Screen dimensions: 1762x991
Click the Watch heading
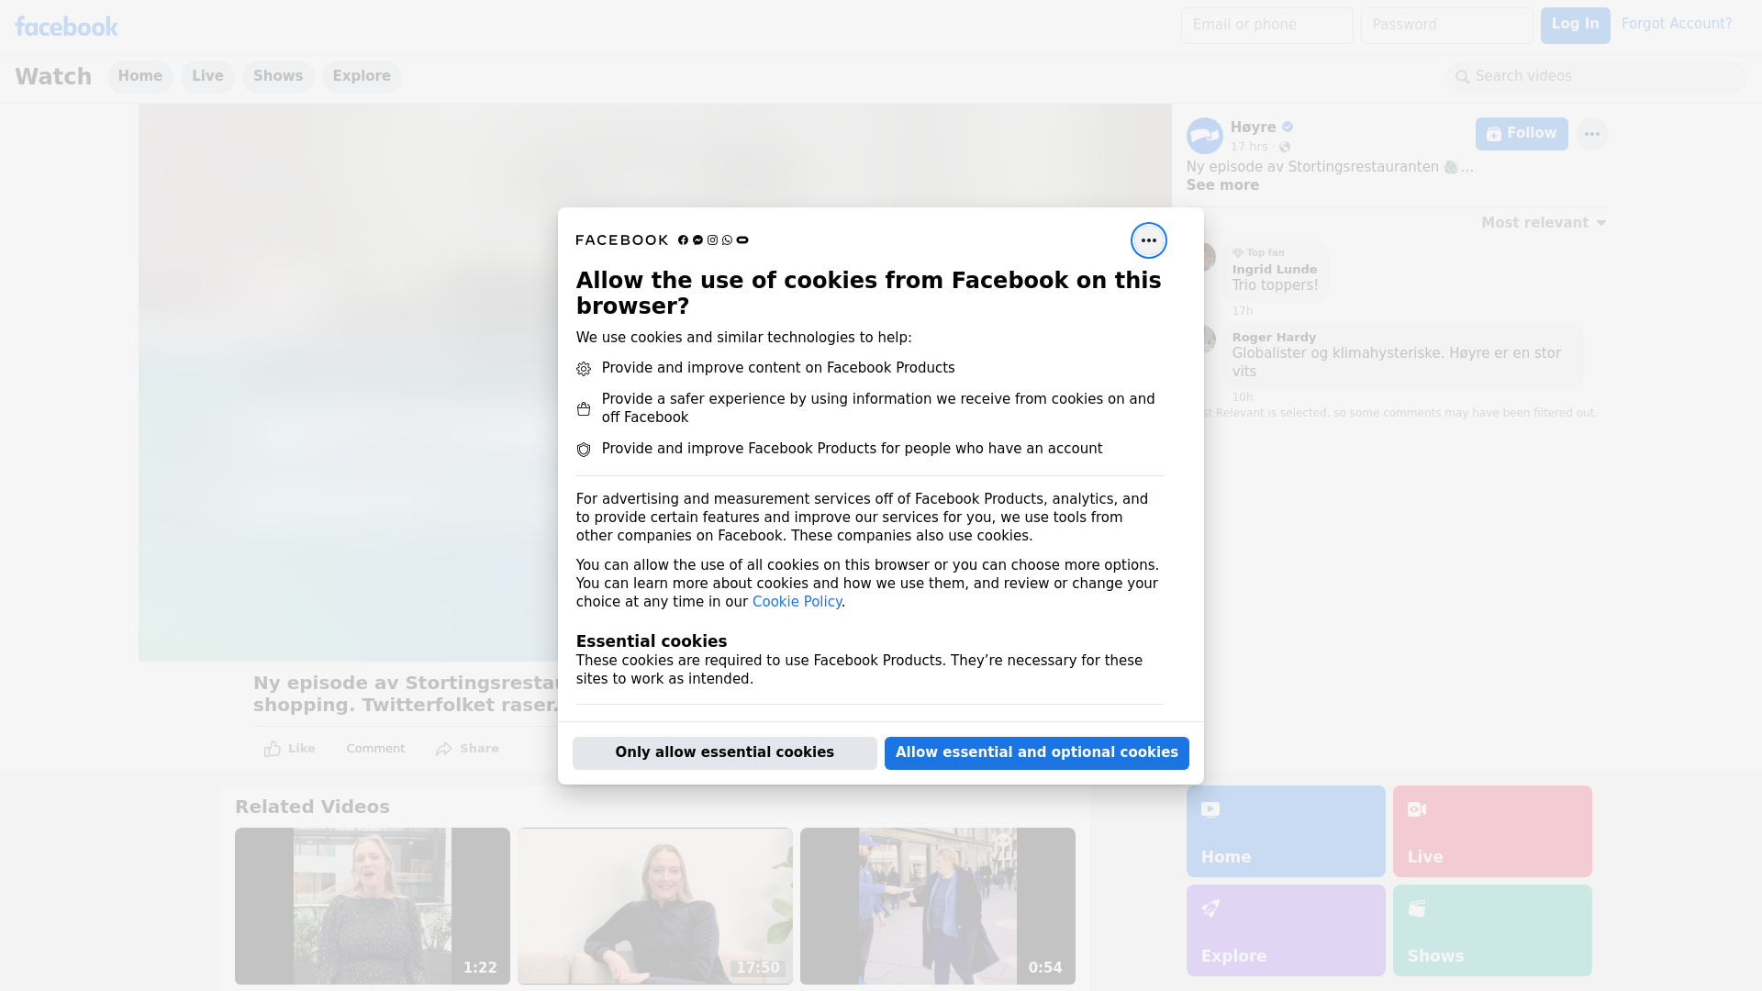coord(53,77)
